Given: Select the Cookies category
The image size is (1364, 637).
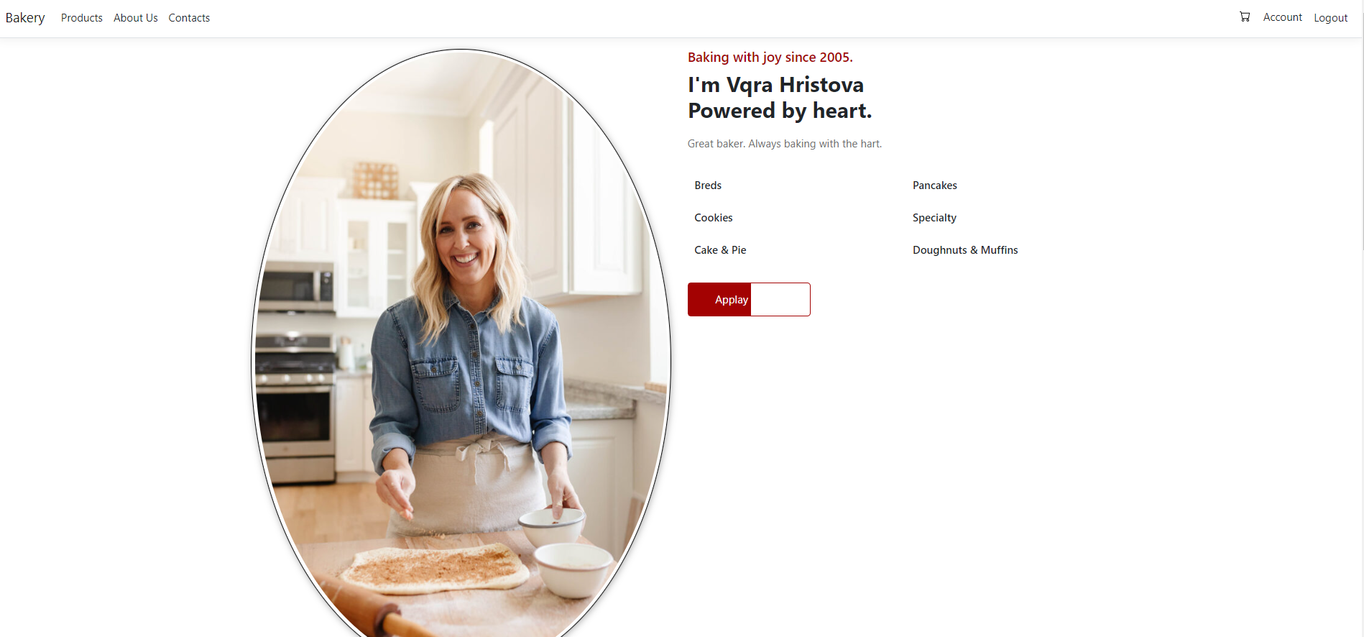Looking at the screenshot, I should [714, 218].
